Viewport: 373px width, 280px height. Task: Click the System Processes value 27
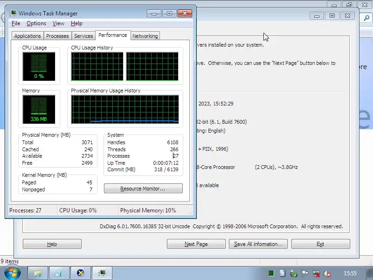[x=176, y=156]
